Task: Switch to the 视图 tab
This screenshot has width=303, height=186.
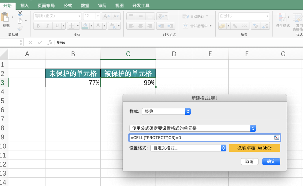Action: 120,5
